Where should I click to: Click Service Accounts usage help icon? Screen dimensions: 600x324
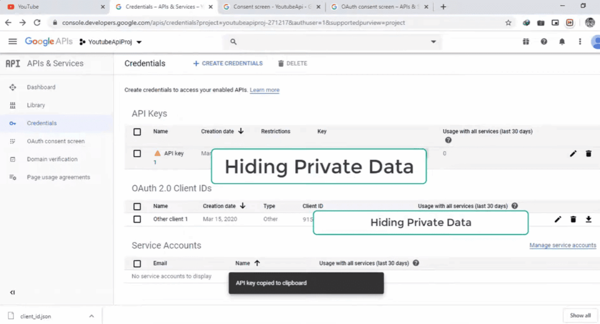click(x=416, y=263)
